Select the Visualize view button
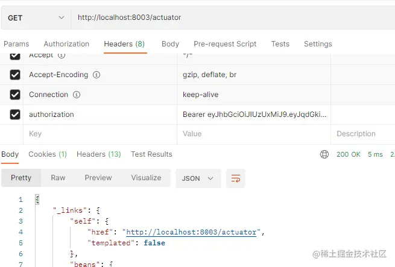 click(x=146, y=178)
